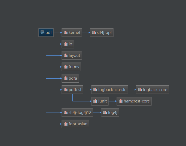Image resolution: width=186 pixels, height=146 pixels.
Task: Click the library icon of pdftest
Action: click(x=65, y=90)
